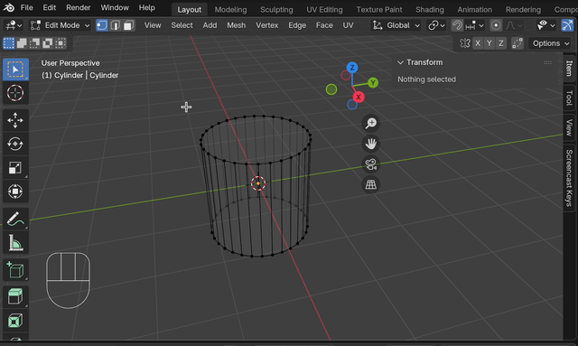Viewport: 578px width, 346px height.
Task: Select the Inset Faces tool
Action: [15, 321]
